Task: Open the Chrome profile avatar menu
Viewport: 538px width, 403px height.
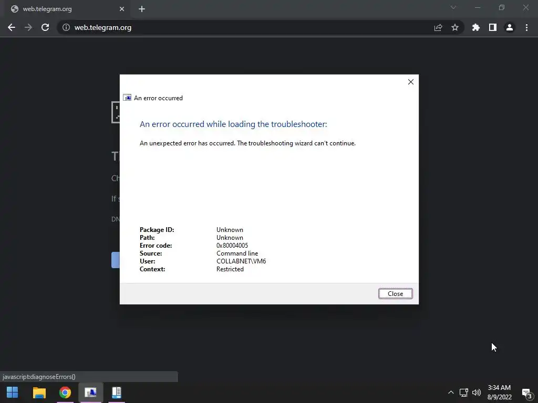Action: tap(510, 27)
